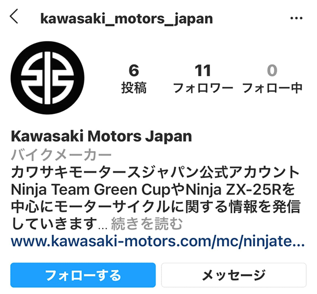
Task: Go back using the left arrow icon
Action: click(14, 16)
